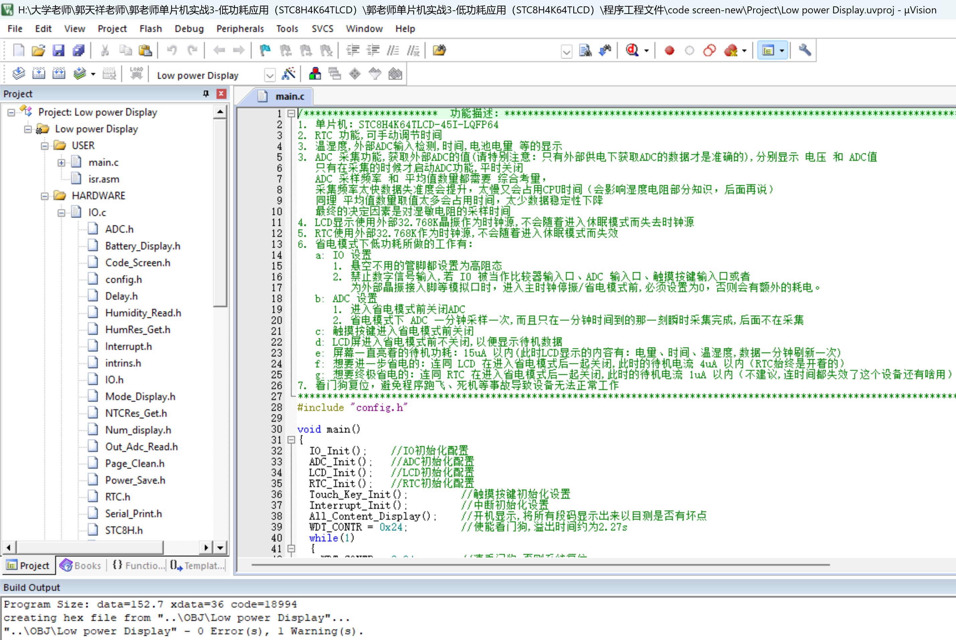Select isr.asm file in tree
The height and width of the screenshot is (640, 956).
click(104, 179)
